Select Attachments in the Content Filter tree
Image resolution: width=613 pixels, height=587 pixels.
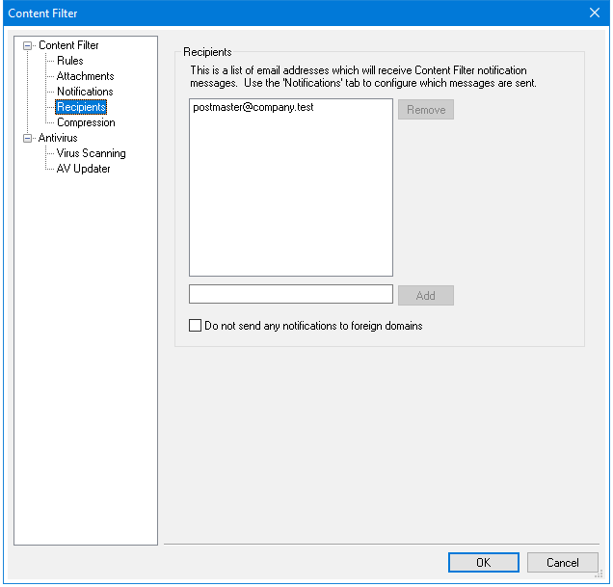pyautogui.click(x=85, y=76)
